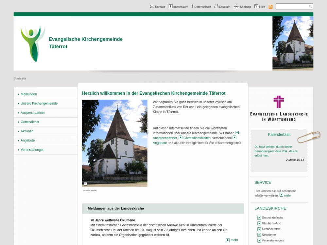Click the Hilfe question mark icon
Image resolution: width=327 pixels, height=245 pixels.
pos(256,7)
